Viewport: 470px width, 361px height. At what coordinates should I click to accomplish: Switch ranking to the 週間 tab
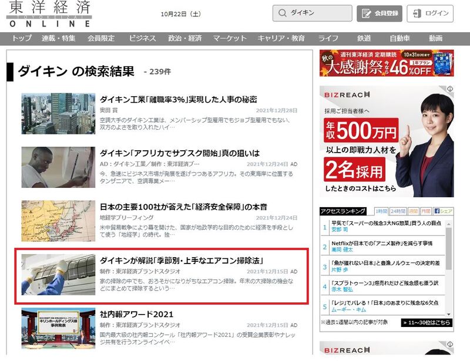[413, 211]
